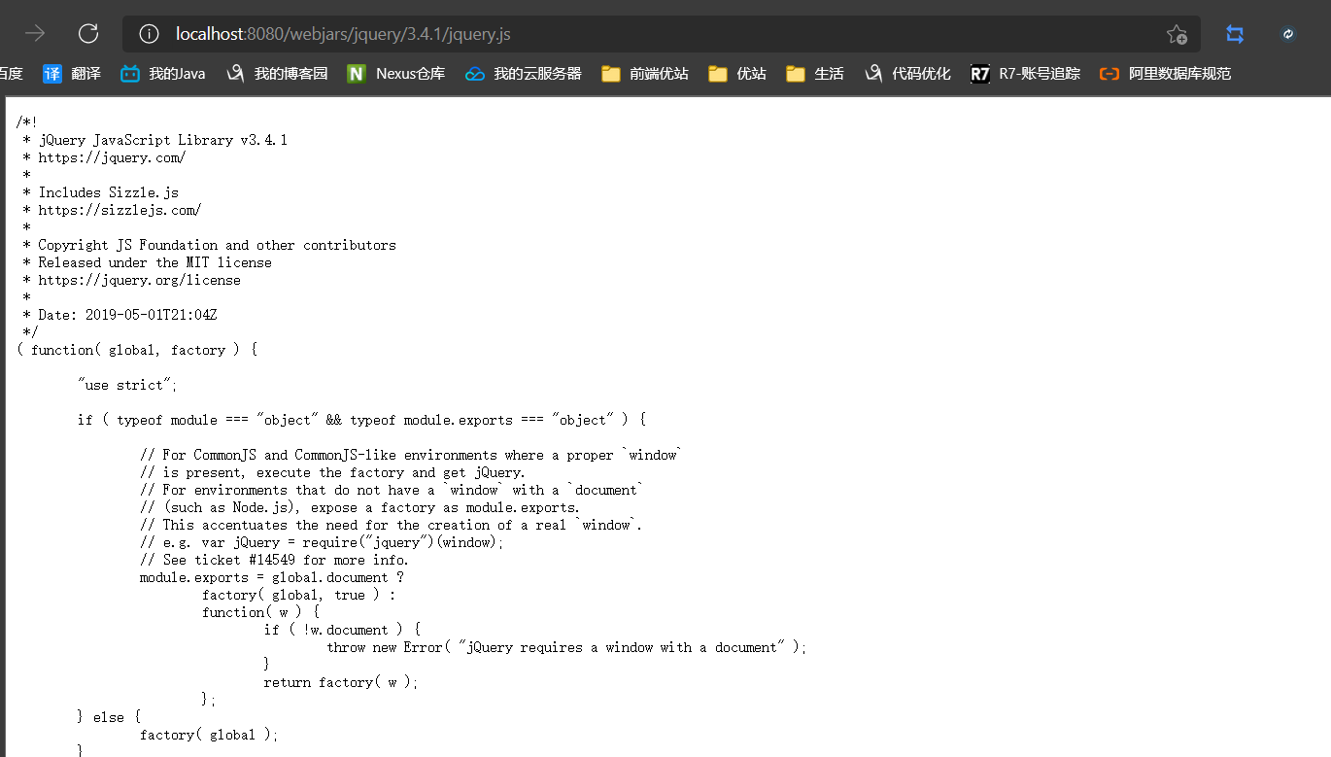Click the line "factory( global, true ) :"
The height and width of the screenshot is (757, 1331).
point(299,595)
